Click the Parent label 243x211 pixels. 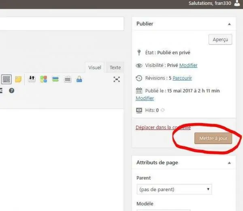pos(143,178)
